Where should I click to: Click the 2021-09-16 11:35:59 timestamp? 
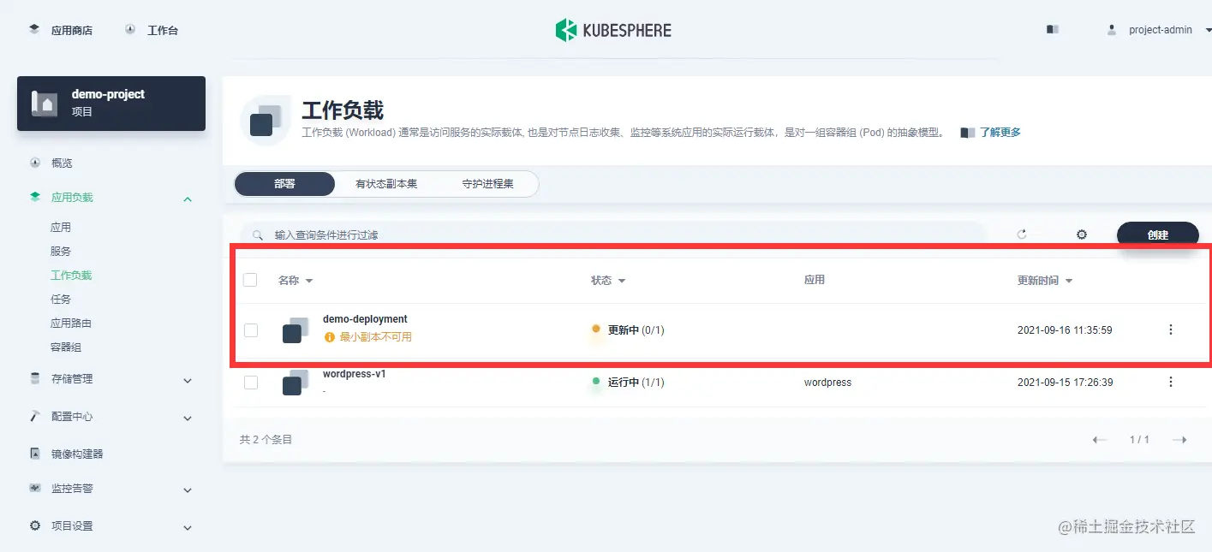pyautogui.click(x=1065, y=329)
